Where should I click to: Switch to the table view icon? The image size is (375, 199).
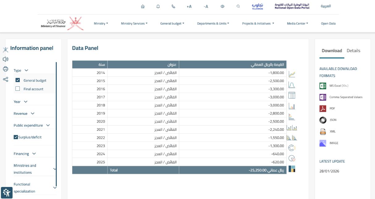(292, 95)
